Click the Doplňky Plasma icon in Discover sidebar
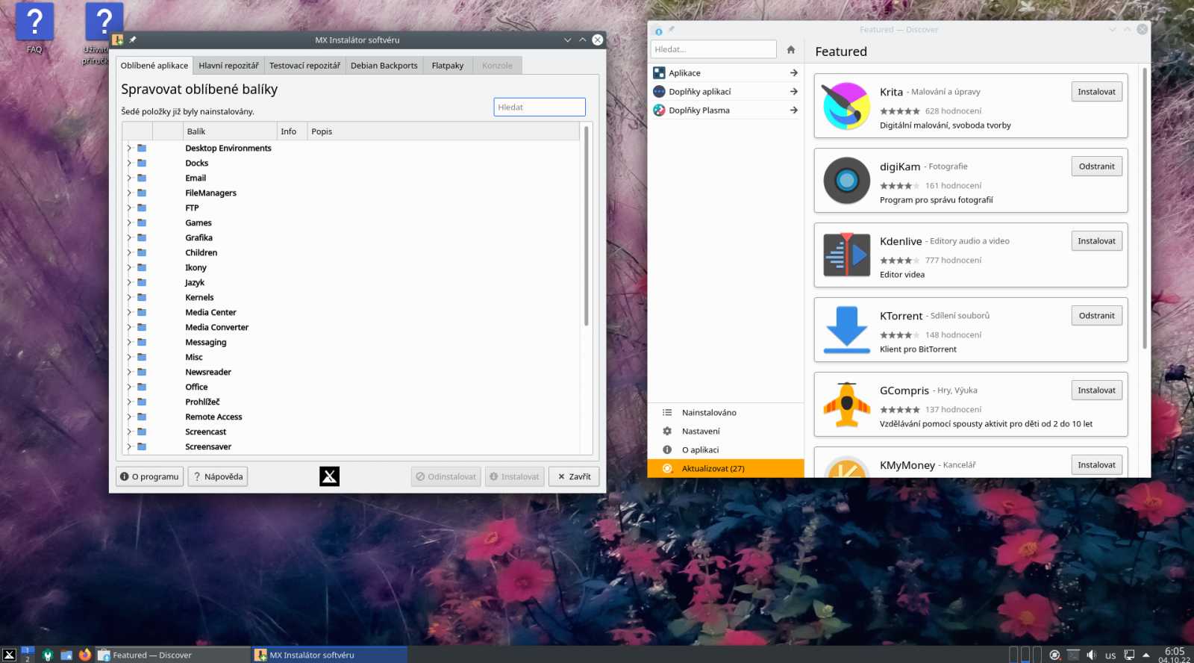Image resolution: width=1194 pixels, height=663 pixels. [x=659, y=110]
